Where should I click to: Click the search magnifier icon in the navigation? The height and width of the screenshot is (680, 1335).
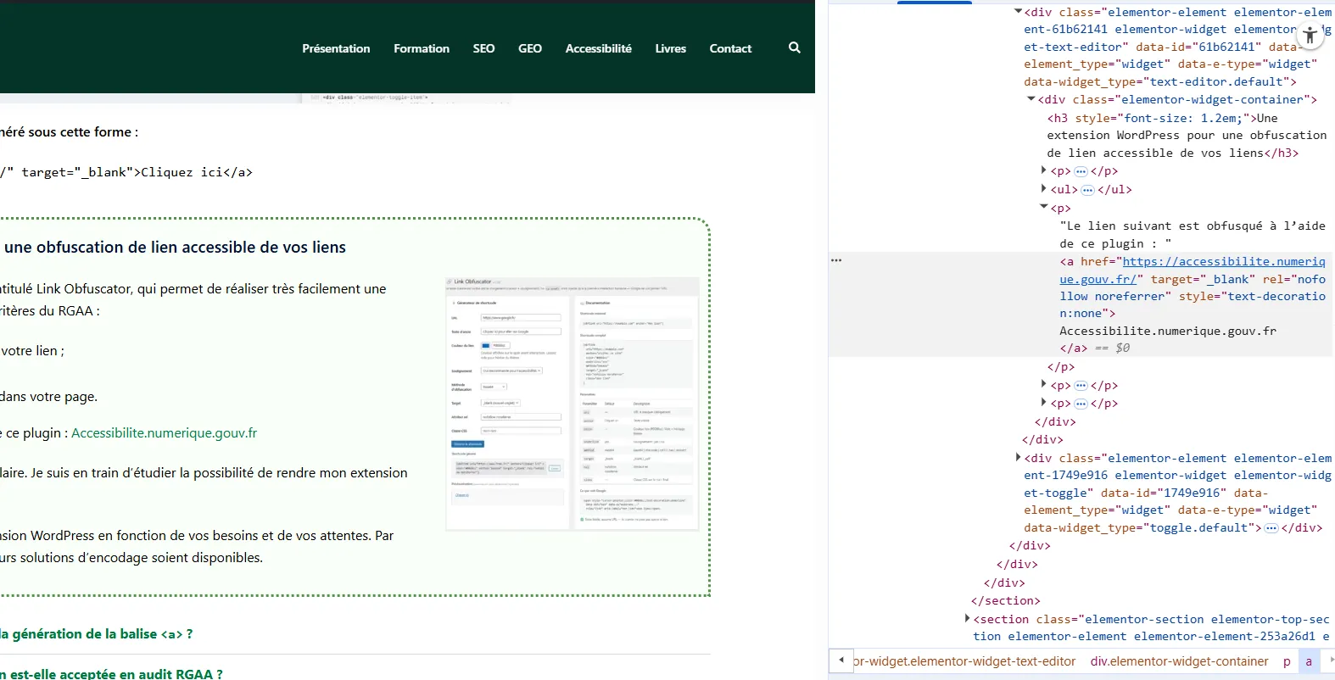point(794,47)
